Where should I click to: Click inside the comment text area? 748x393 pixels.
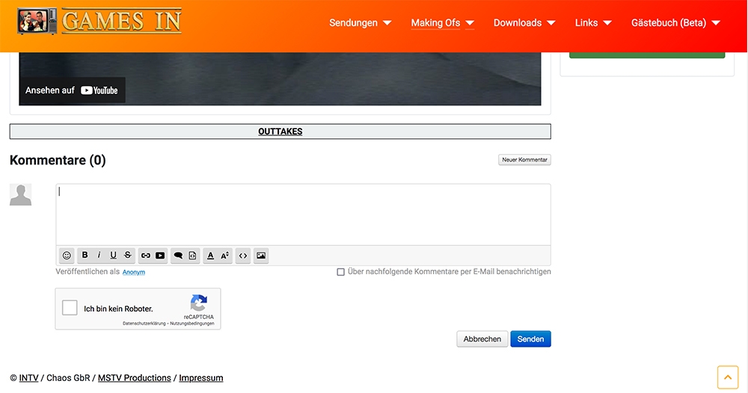coord(303,214)
